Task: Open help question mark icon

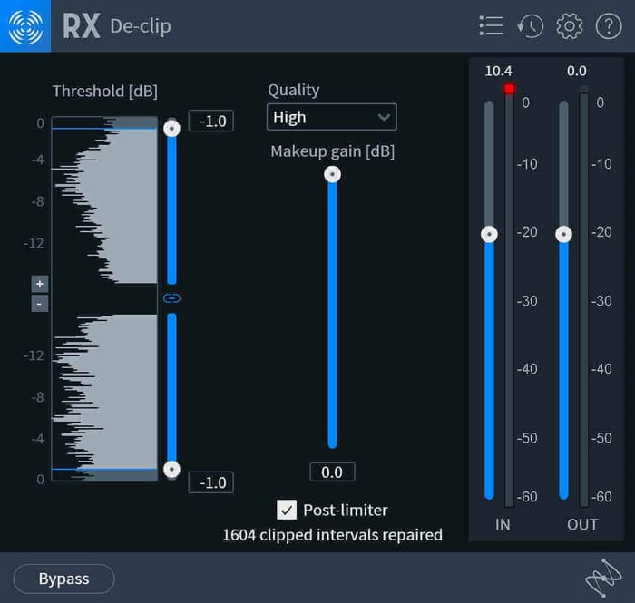Action: coord(609,26)
